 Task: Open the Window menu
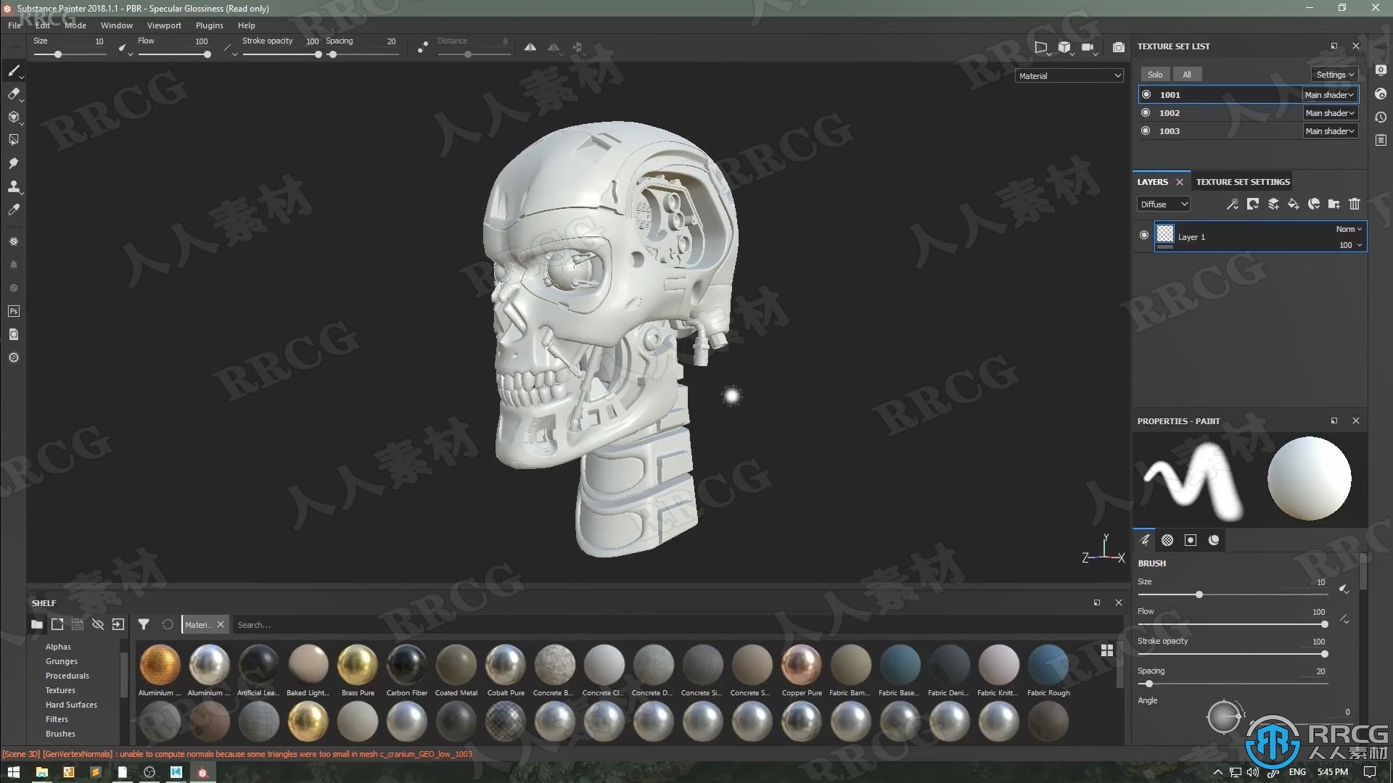(116, 25)
